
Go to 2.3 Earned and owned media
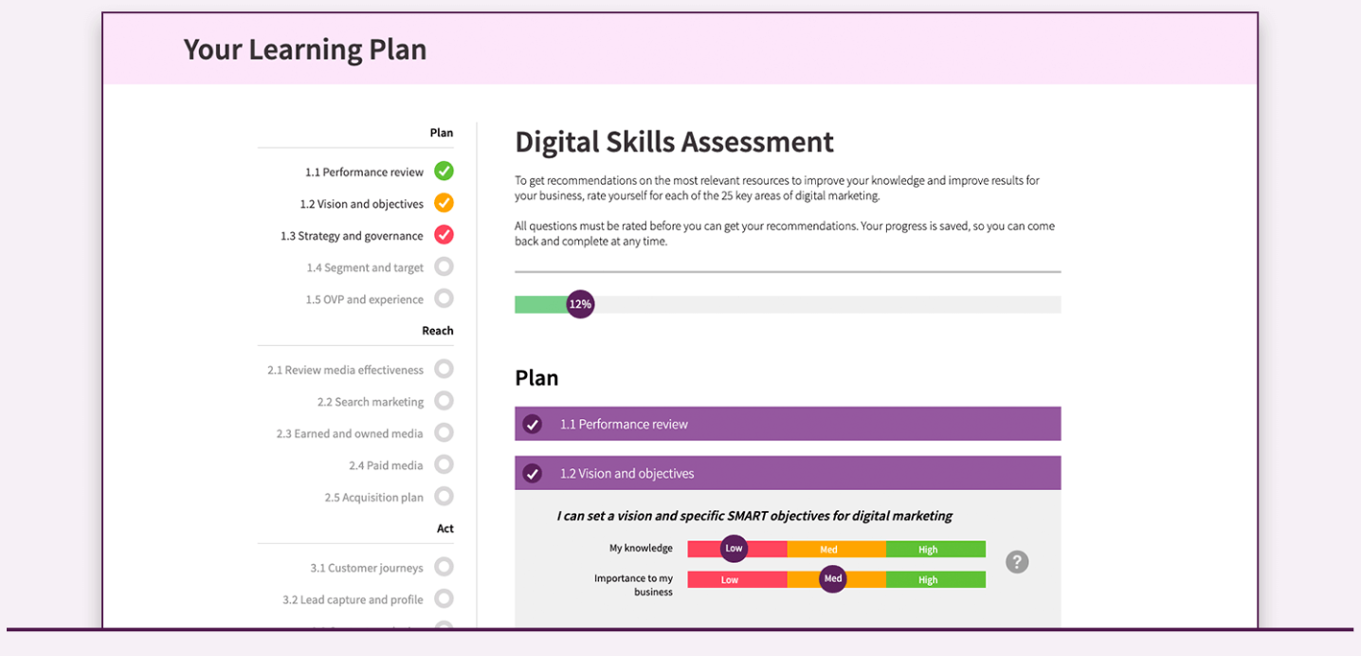(x=350, y=433)
